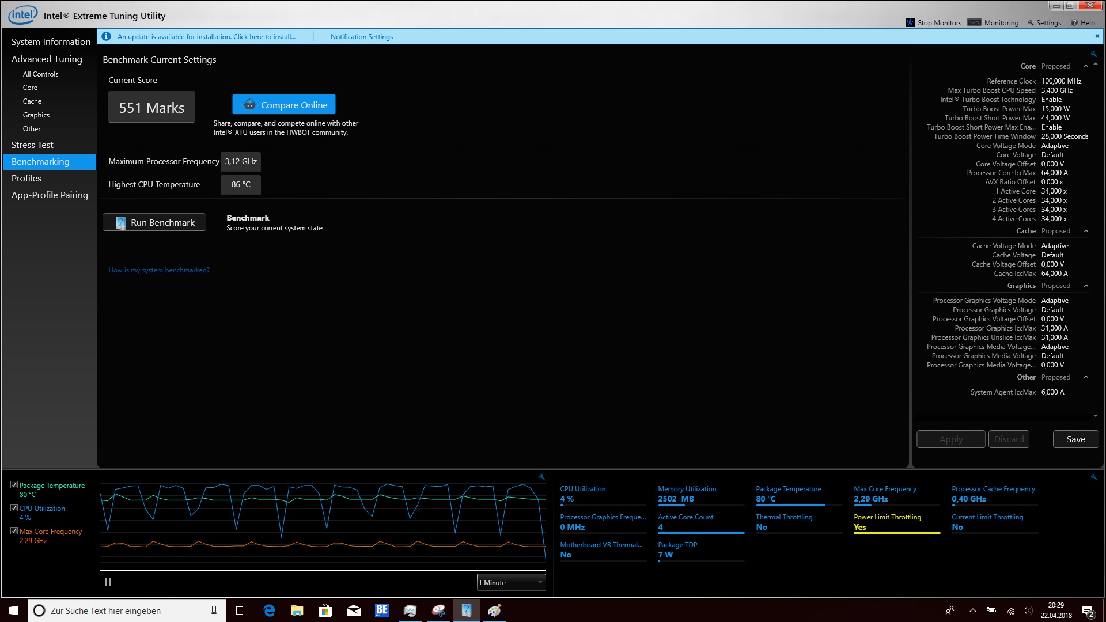1106x622 pixels.
Task: Collapse the Core proposed settings section
Action: [1086, 66]
